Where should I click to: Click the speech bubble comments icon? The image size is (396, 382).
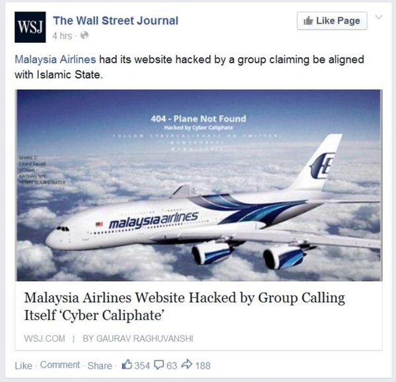pyautogui.click(x=159, y=365)
